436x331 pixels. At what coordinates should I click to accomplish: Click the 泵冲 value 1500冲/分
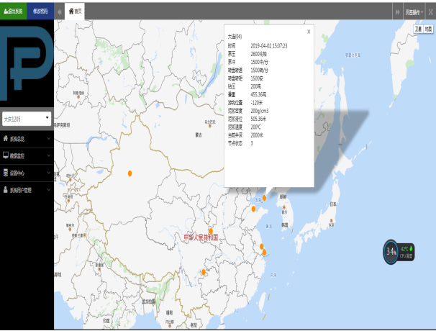click(260, 62)
